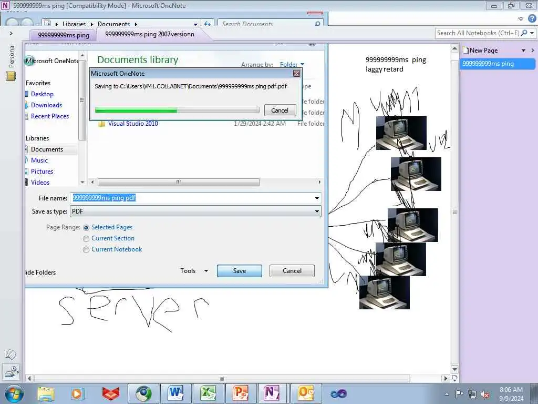Select Documents library in navigation pane
This screenshot has width=538, height=404.
(x=47, y=149)
